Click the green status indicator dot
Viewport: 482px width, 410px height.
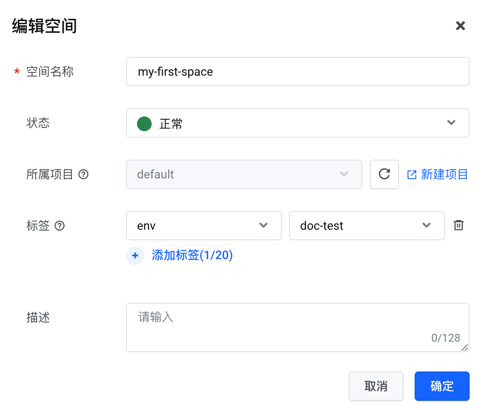(x=144, y=123)
